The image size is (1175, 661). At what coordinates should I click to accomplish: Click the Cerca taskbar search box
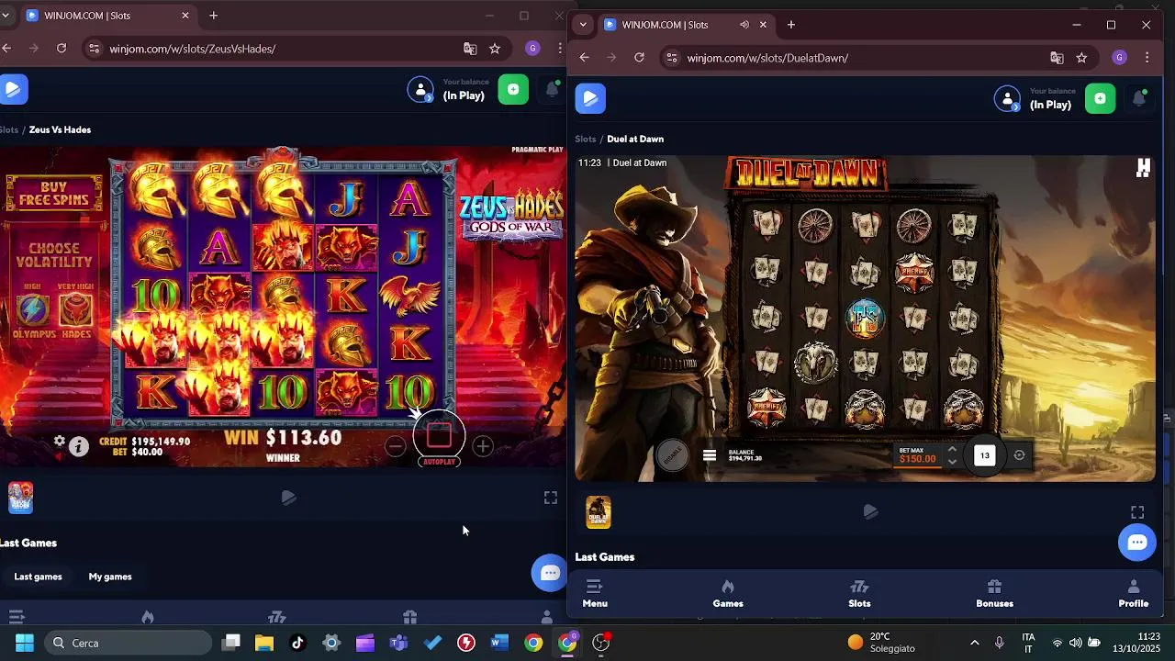point(129,643)
